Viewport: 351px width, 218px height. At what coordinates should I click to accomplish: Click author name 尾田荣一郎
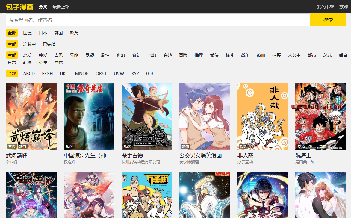click(305, 162)
